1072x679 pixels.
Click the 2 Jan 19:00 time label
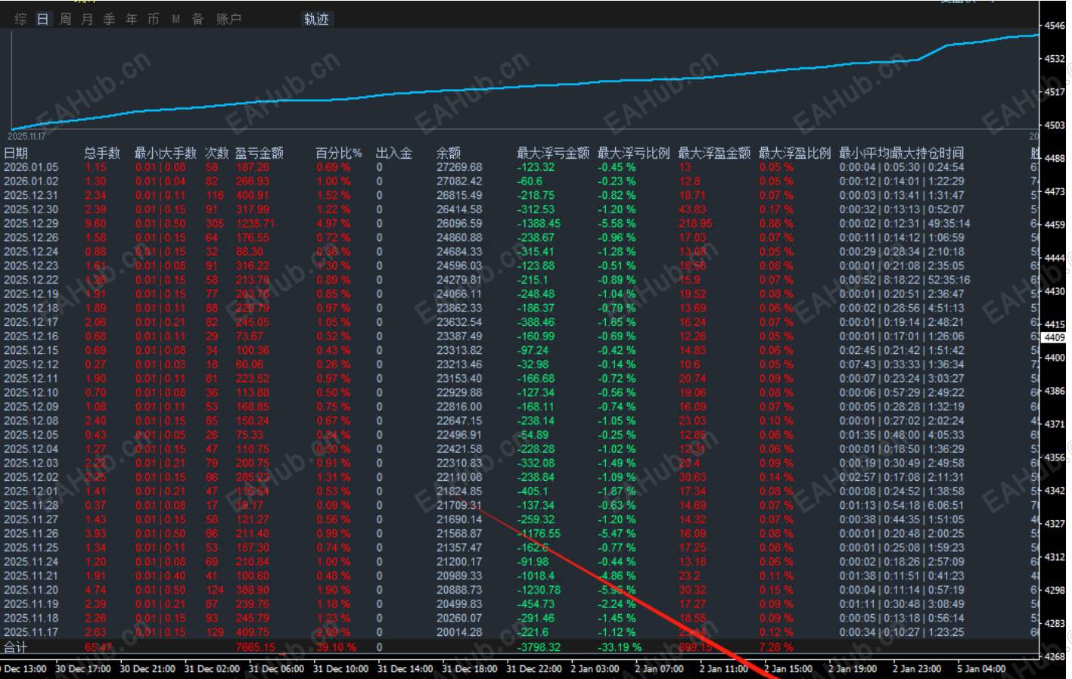[853, 668]
